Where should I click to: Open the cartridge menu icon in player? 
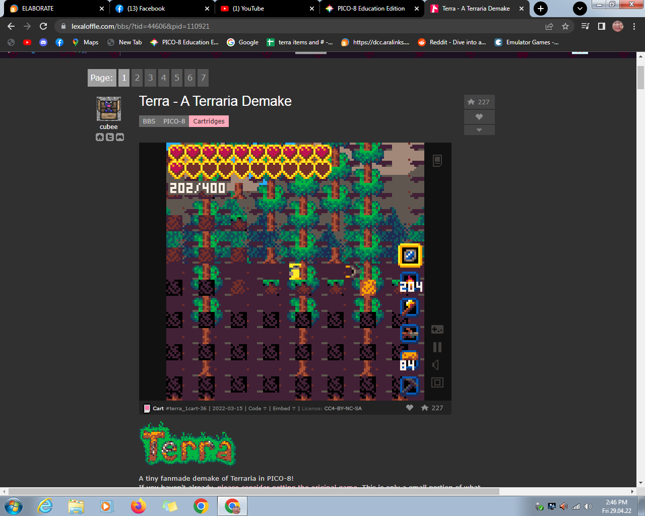(x=437, y=161)
